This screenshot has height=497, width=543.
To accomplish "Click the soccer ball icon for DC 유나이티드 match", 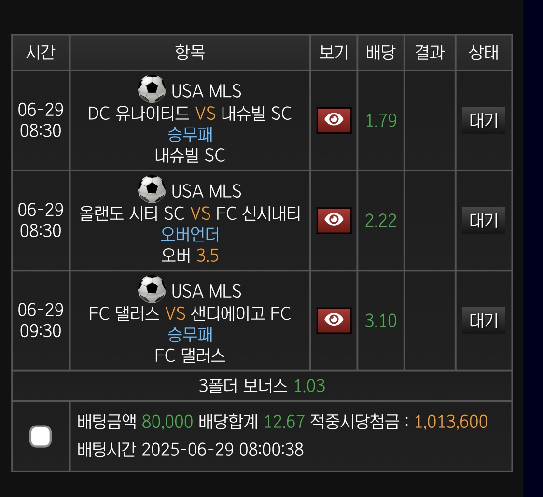I will [x=152, y=89].
